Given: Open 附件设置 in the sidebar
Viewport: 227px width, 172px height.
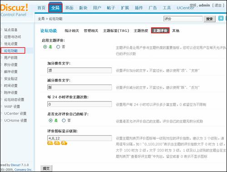Looking at the screenshot, I should (11, 92).
